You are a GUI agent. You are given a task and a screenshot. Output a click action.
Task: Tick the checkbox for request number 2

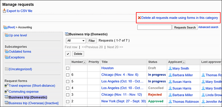tap(68, 101)
